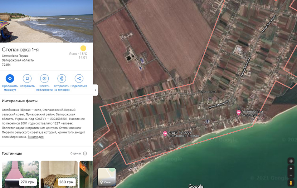297x188 pixels.
Task: Select the yellow Street View pegman
Action: coord(291,183)
